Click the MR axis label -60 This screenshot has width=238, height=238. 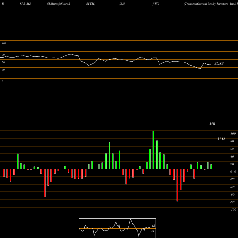(232, 195)
